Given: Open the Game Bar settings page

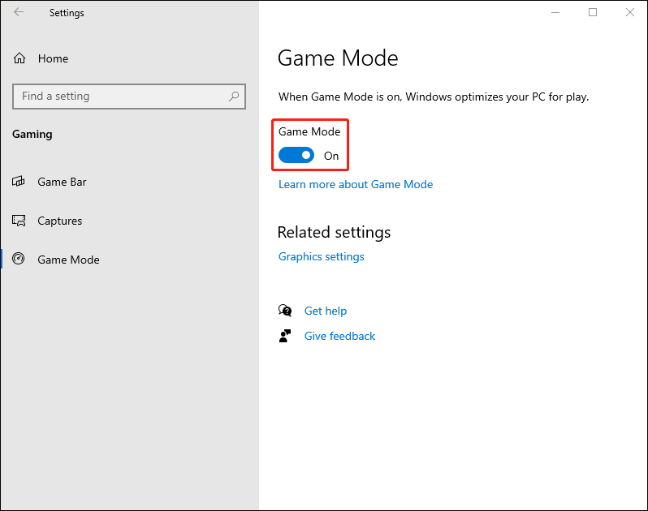Looking at the screenshot, I should [62, 182].
